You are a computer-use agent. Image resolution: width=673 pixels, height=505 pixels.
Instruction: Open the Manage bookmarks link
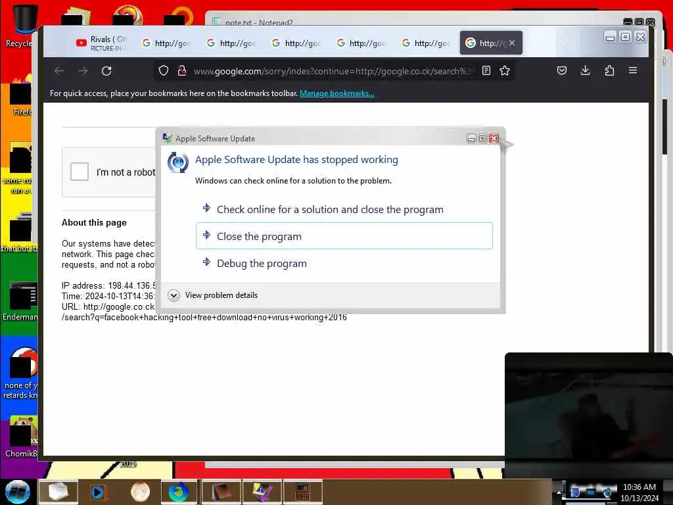[x=337, y=93]
